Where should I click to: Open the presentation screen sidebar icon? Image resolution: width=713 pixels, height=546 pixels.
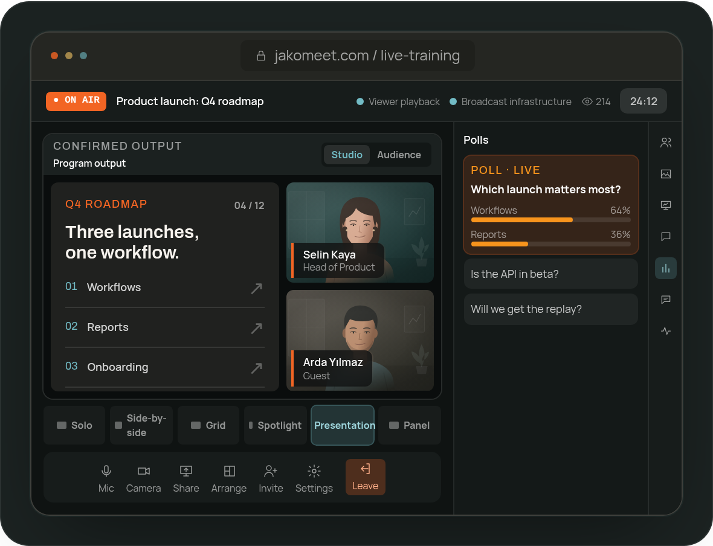[666, 205]
